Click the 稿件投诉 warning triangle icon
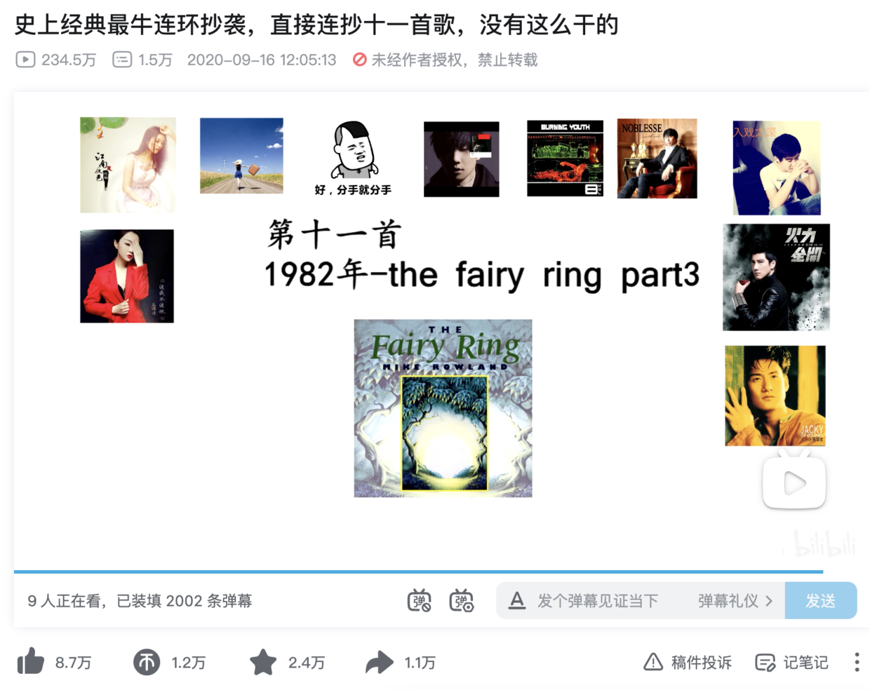Image resolution: width=870 pixels, height=690 pixels. (653, 662)
